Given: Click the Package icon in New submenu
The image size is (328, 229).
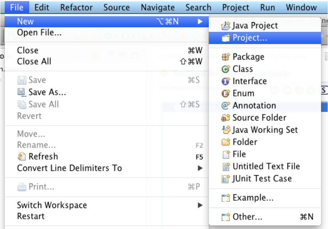Looking at the screenshot, I should [226, 57].
